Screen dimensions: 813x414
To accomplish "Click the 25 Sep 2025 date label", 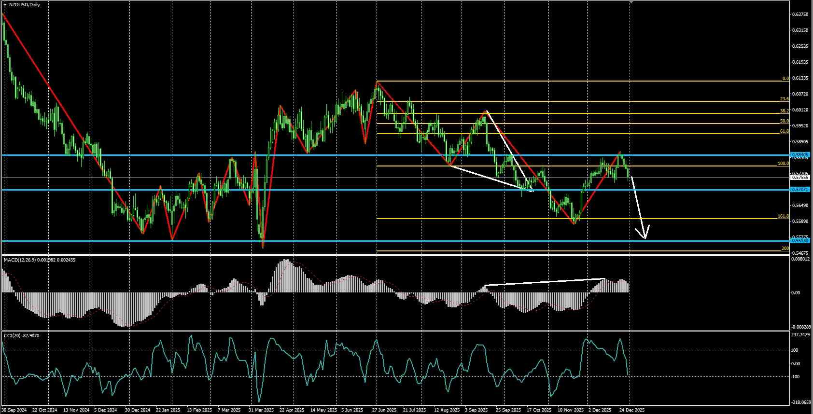I will [508, 410].
